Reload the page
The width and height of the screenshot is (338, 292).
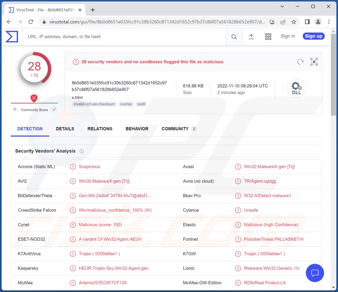(31, 22)
